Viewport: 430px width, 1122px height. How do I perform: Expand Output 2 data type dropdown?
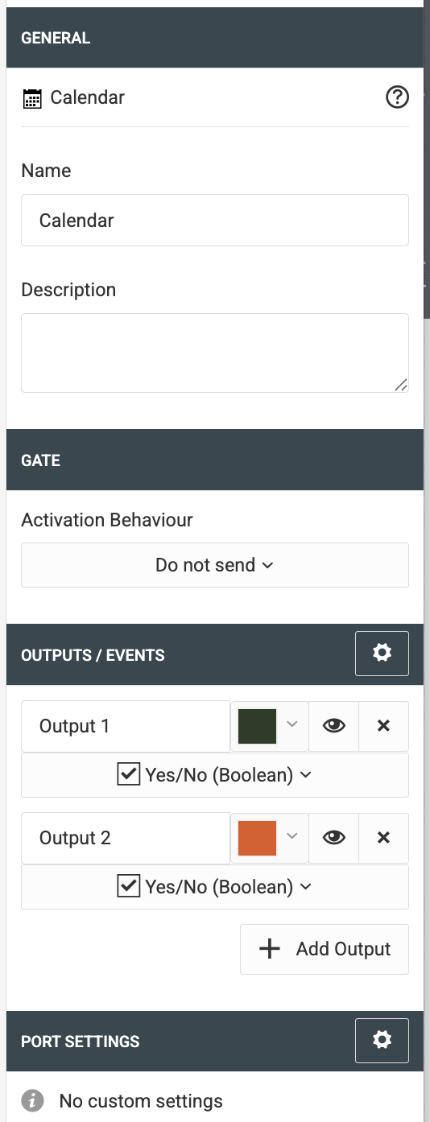(x=215, y=887)
